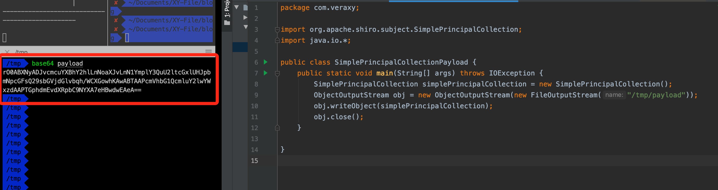
Task: Run main method gutter icon on line 7
Action: click(x=266, y=73)
